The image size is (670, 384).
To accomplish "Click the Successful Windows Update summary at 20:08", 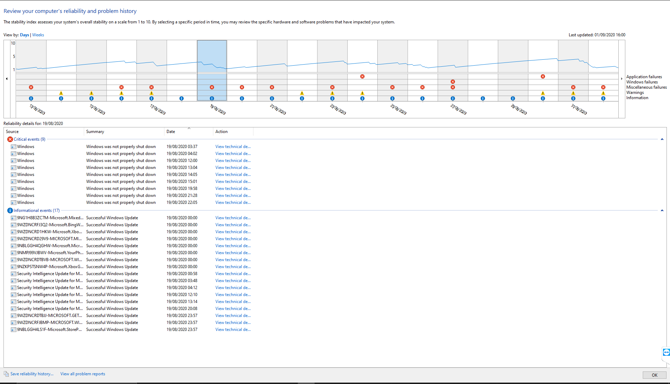I will [112, 309].
